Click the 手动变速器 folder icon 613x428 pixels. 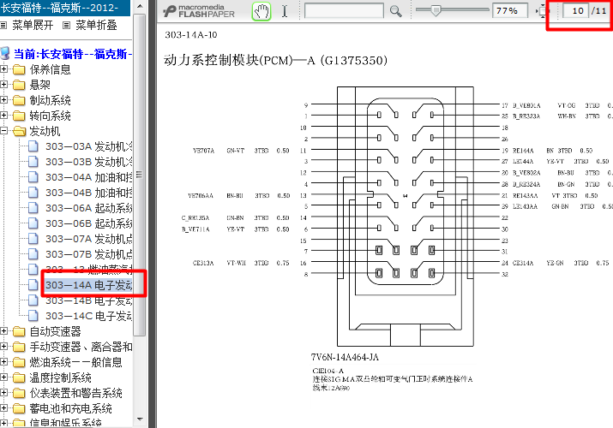[19, 347]
